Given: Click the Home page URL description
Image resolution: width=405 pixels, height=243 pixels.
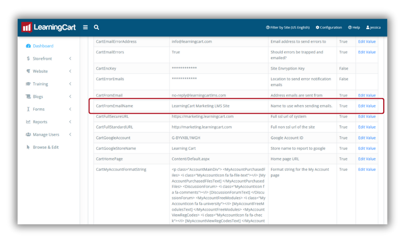Looking at the screenshot, I should click(285, 159).
